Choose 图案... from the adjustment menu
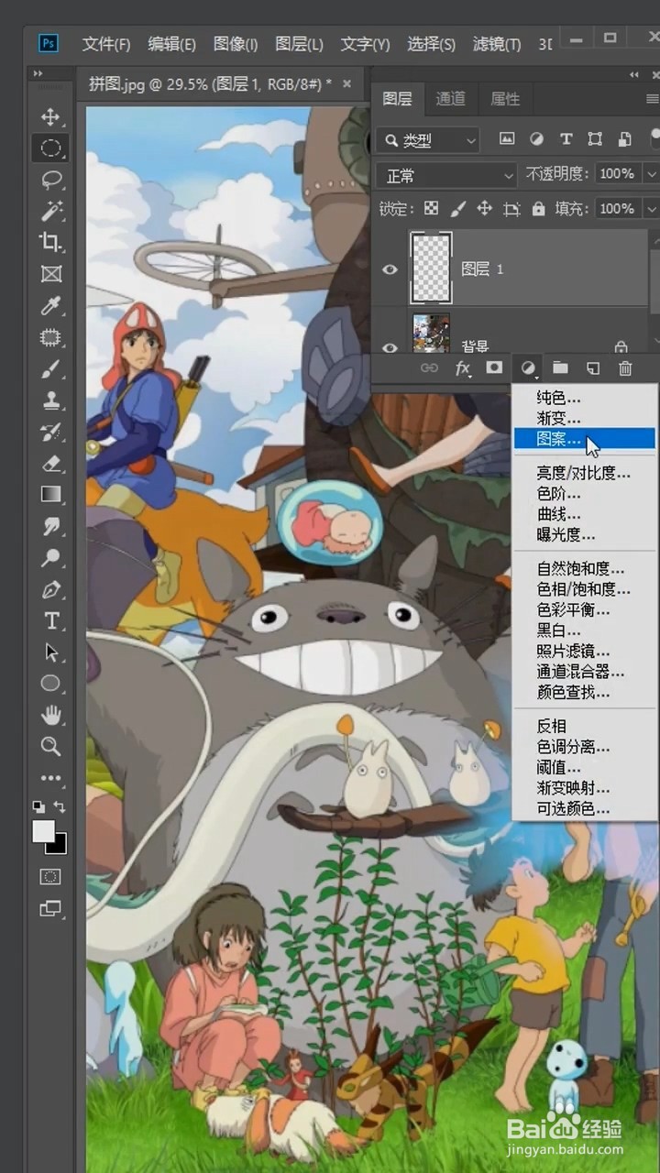Viewport: 660px width, 1173px height. click(584, 439)
